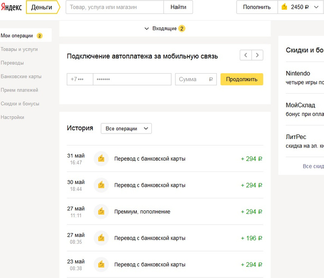Focus the Товар, услуга или магазин search field
Image resolution: width=324 pixels, height=278 pixels.
coord(115,7)
